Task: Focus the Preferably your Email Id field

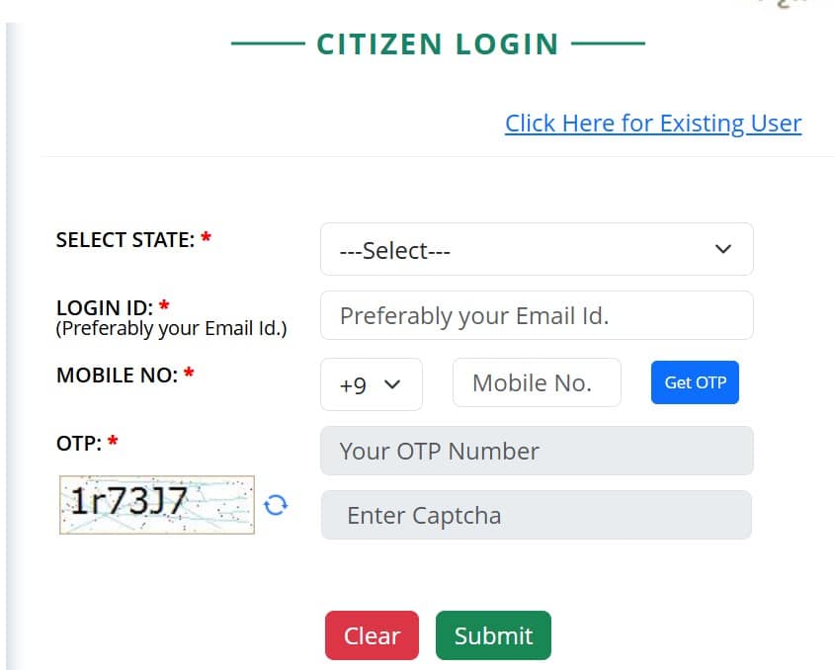Action: click(x=537, y=314)
